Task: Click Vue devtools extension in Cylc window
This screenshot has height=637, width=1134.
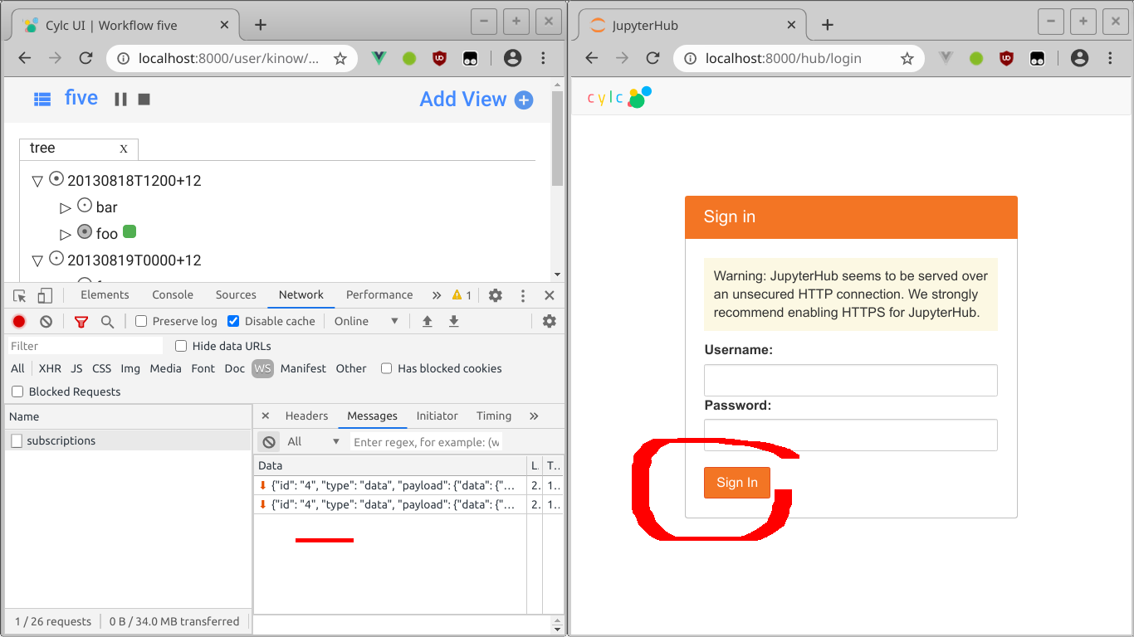Action: click(x=379, y=58)
